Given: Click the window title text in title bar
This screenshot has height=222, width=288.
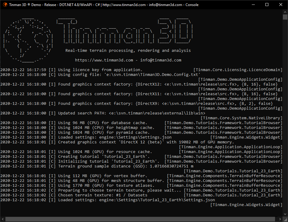Looking at the screenshot, I should pyautogui.click(x=104, y=5).
